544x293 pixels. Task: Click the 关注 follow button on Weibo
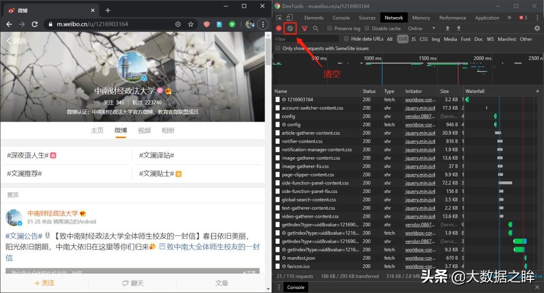(44, 282)
